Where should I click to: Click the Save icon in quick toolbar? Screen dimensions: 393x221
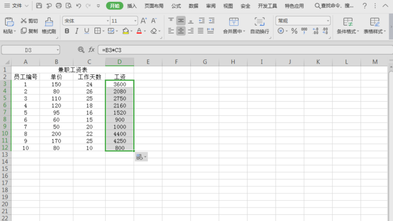pyautogui.click(x=39, y=5)
